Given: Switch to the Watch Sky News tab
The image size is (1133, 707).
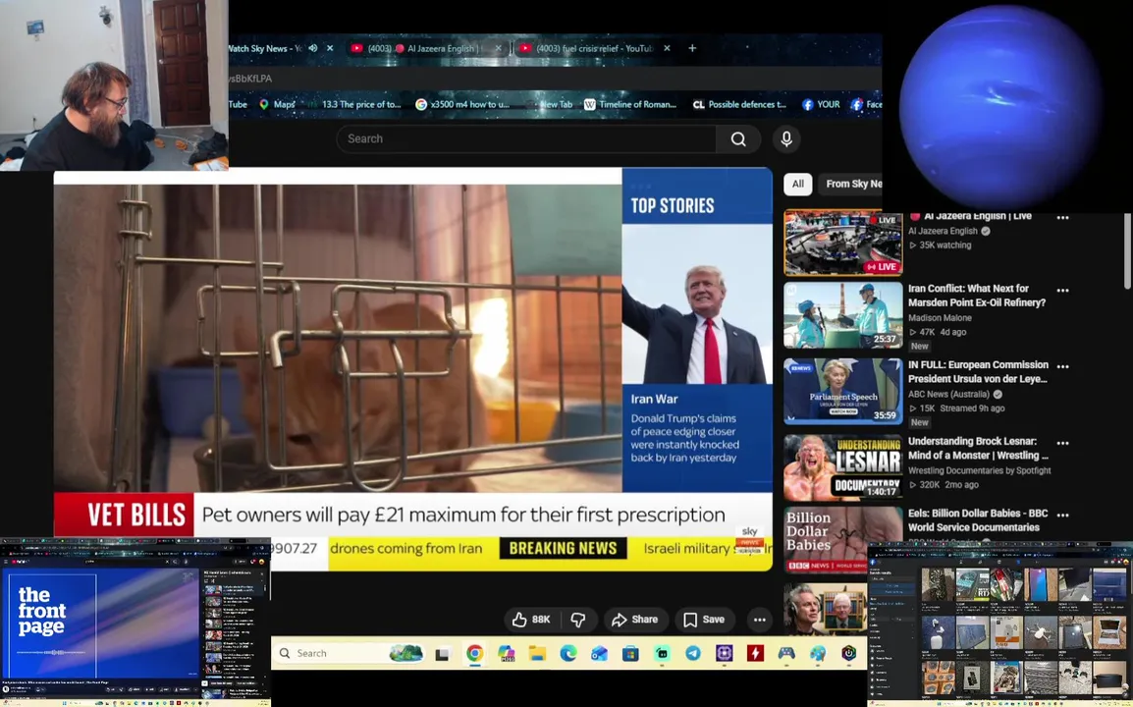Looking at the screenshot, I should [x=264, y=48].
